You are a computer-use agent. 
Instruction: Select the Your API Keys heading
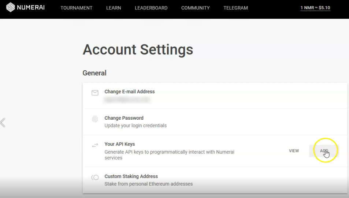click(120, 144)
